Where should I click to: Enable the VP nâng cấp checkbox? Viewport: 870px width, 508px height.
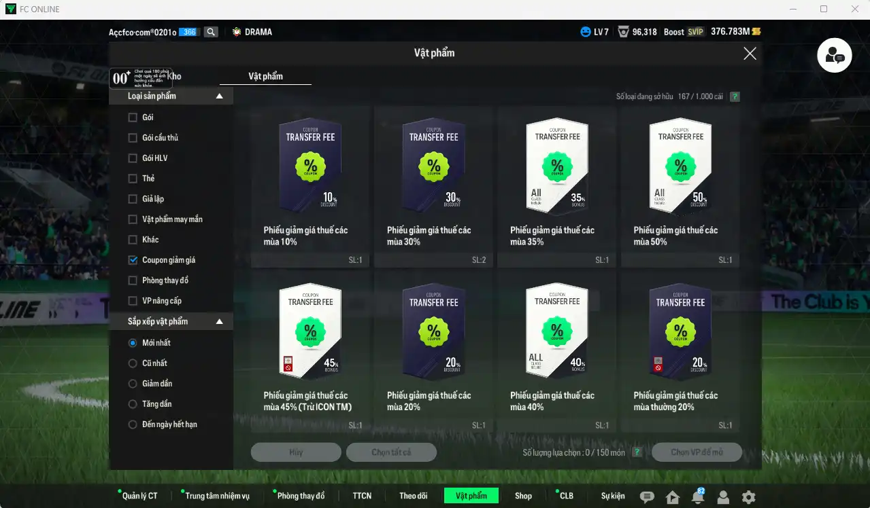pos(133,301)
